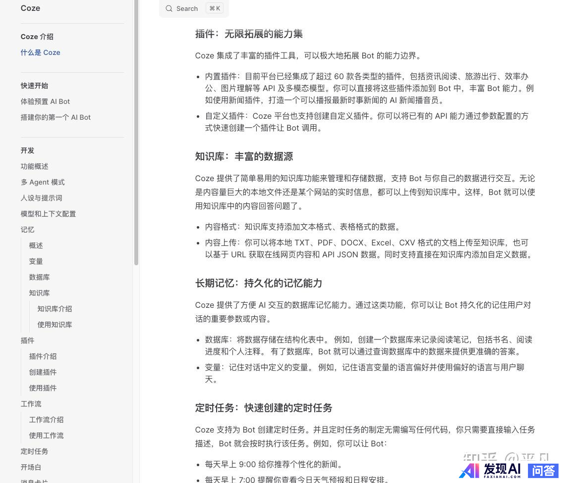Select 创建插件 in the sidebar
Screen dimensions: 566x483
click(x=43, y=372)
